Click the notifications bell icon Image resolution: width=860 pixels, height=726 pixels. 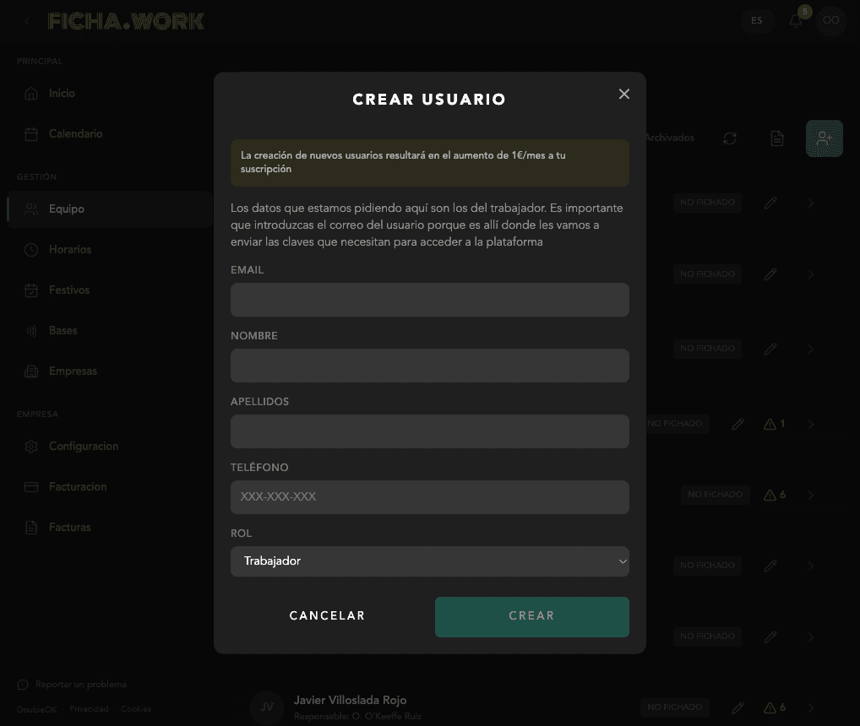(796, 21)
